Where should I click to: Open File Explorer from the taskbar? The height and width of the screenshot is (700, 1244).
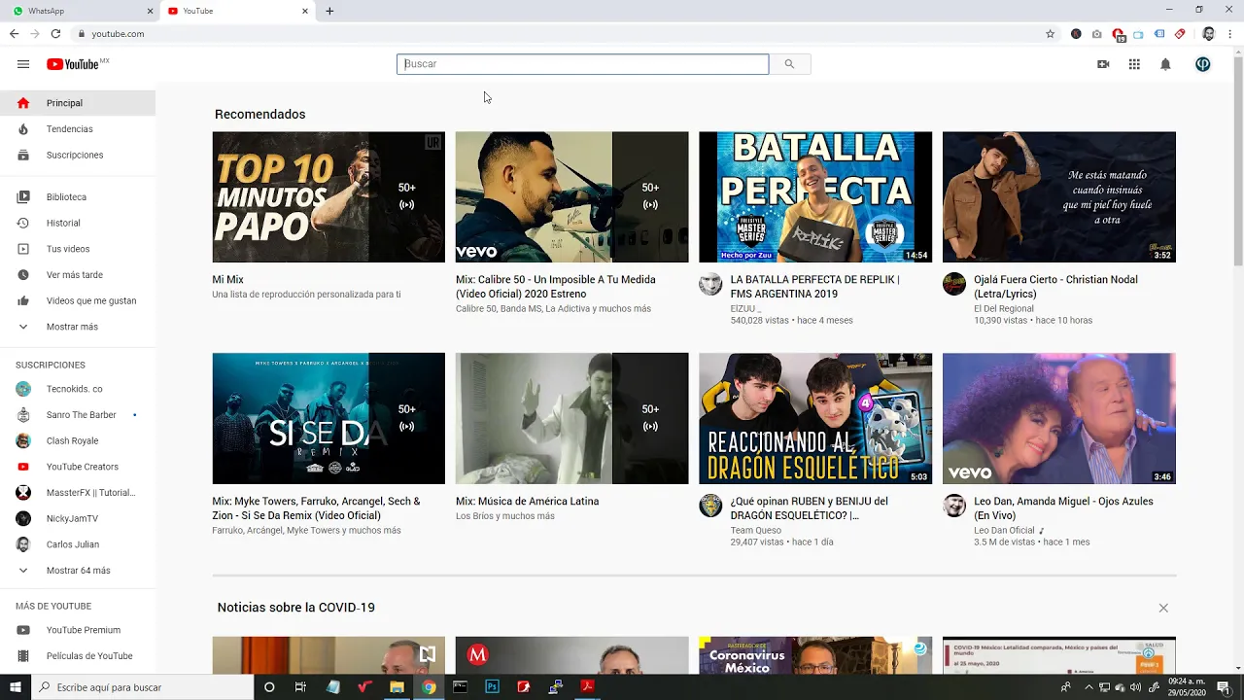pyautogui.click(x=397, y=687)
